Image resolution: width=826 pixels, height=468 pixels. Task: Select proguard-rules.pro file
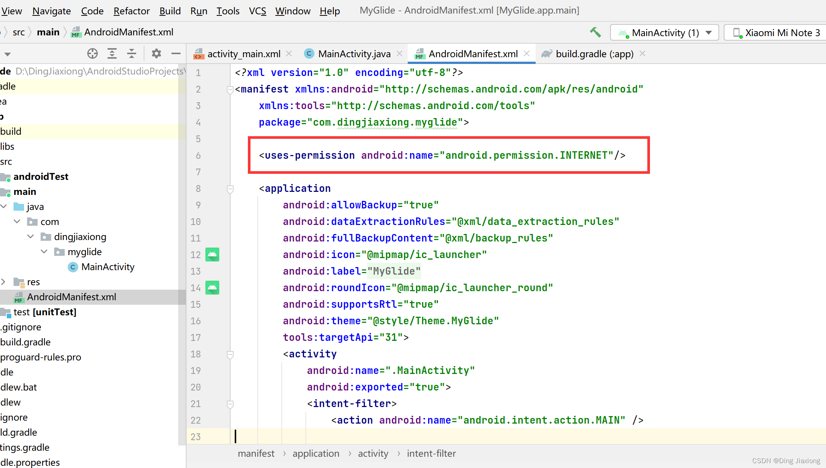pyautogui.click(x=41, y=357)
